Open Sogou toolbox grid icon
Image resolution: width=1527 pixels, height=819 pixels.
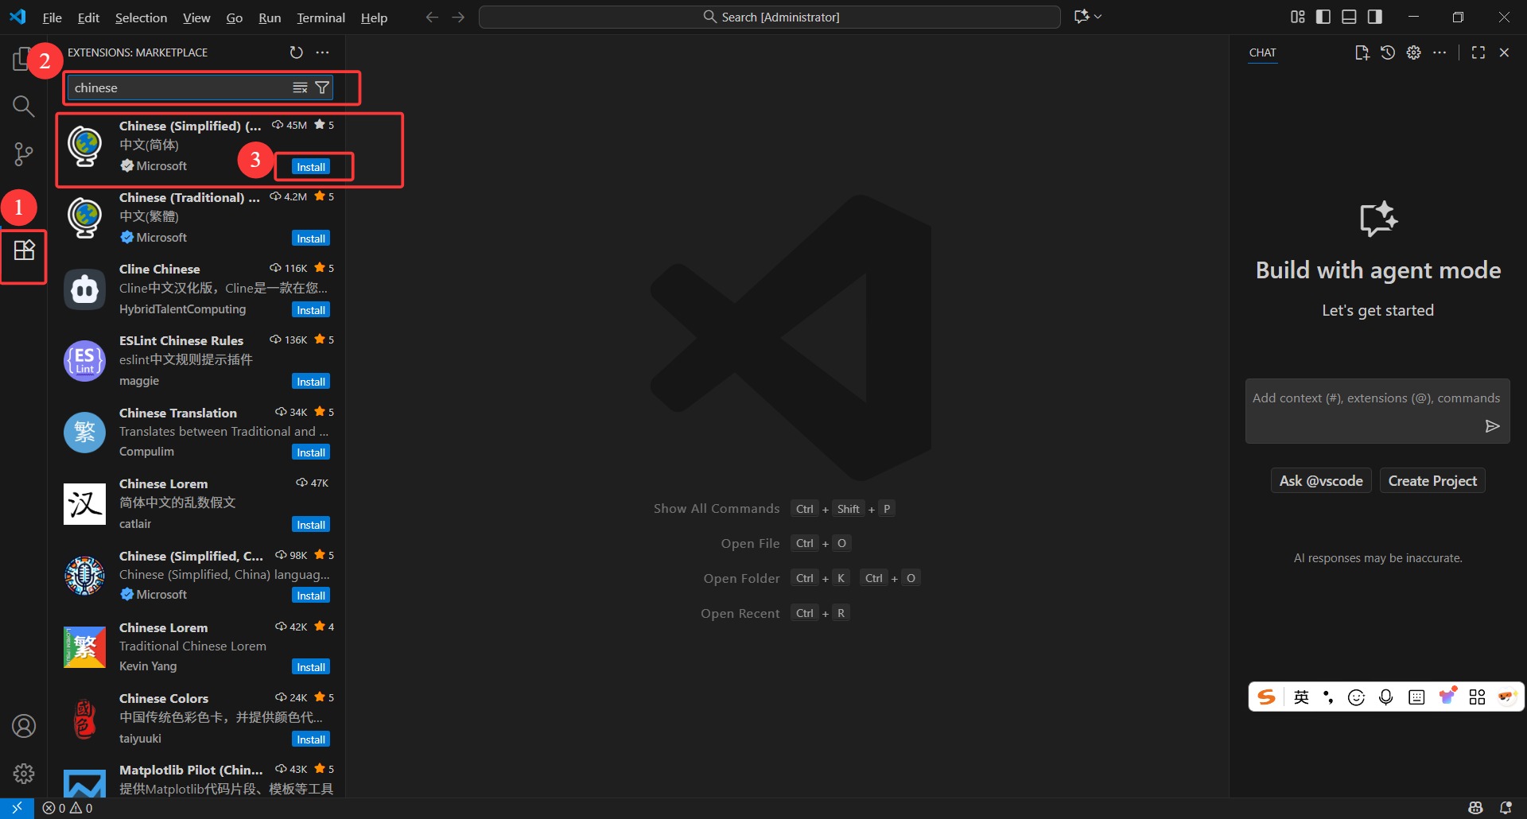pyautogui.click(x=1477, y=697)
